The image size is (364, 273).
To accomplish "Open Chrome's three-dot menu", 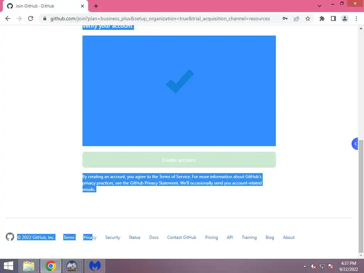I will click(356, 18).
